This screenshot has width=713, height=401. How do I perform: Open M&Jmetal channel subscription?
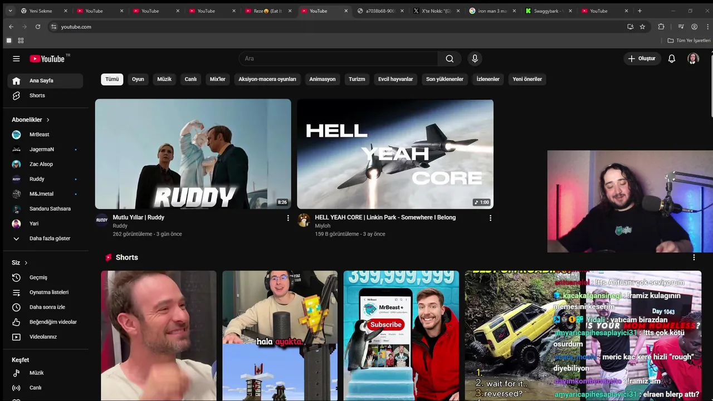pyautogui.click(x=46, y=194)
